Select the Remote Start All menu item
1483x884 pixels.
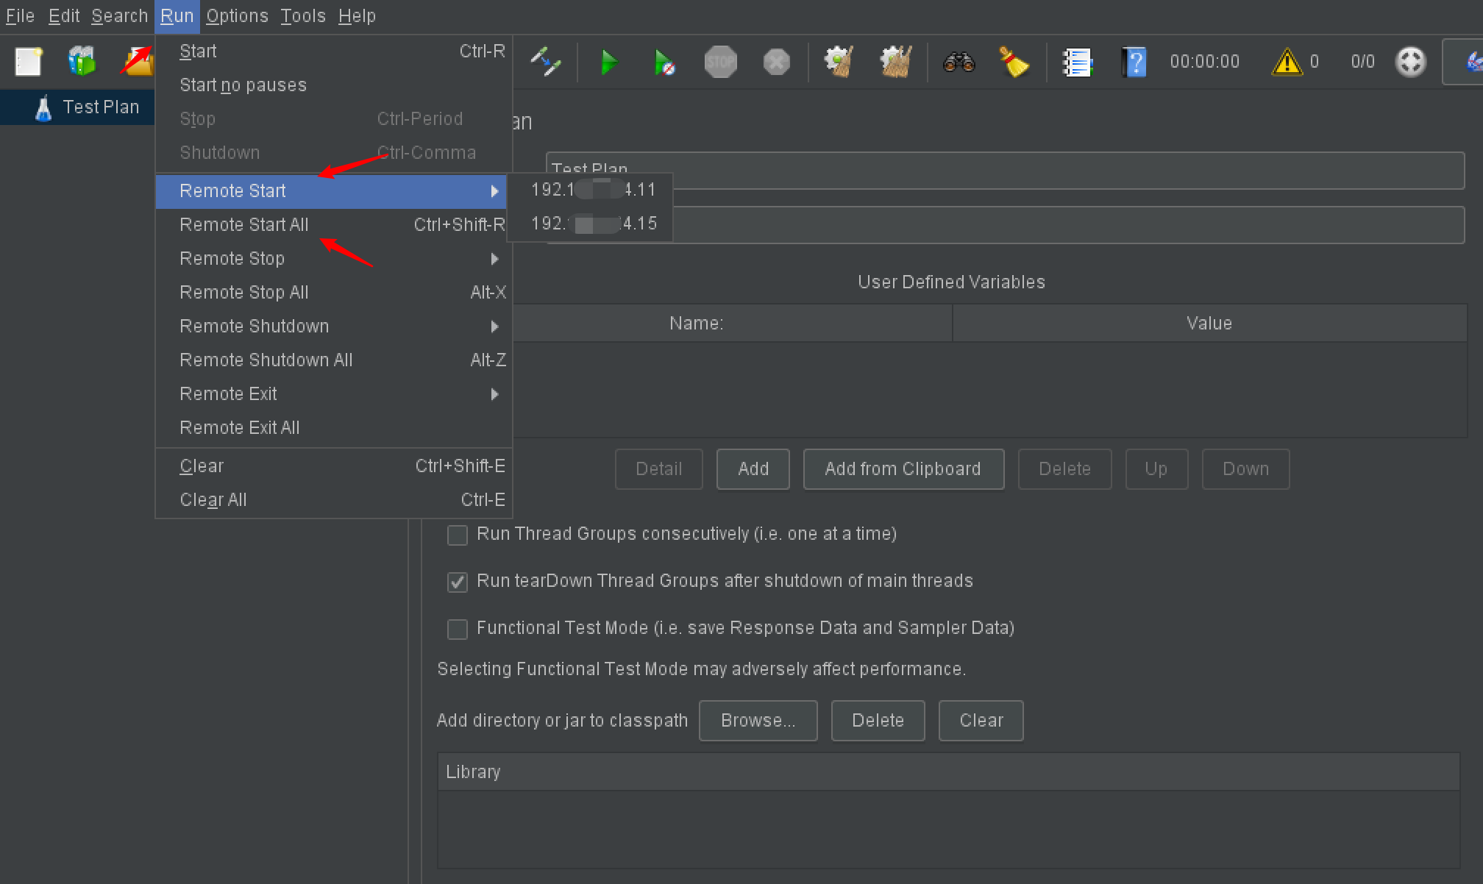pyautogui.click(x=244, y=225)
